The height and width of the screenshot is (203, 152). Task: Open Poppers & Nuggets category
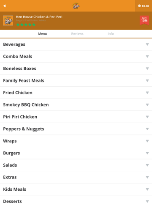(x=76, y=129)
